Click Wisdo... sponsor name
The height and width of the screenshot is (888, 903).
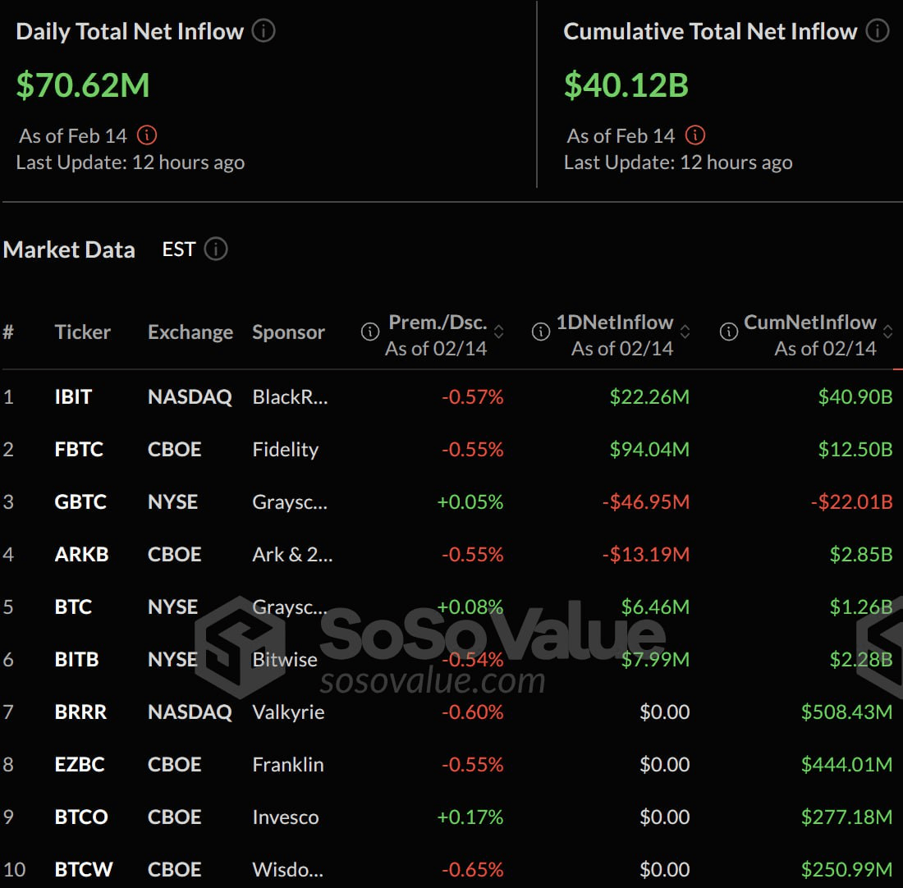coord(288,869)
